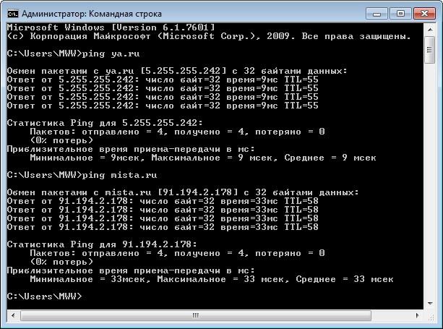This screenshot has height=329, width=443.
Task: Click 'Статистика Ping для 5.255.255.242:'
Action: coord(105,123)
